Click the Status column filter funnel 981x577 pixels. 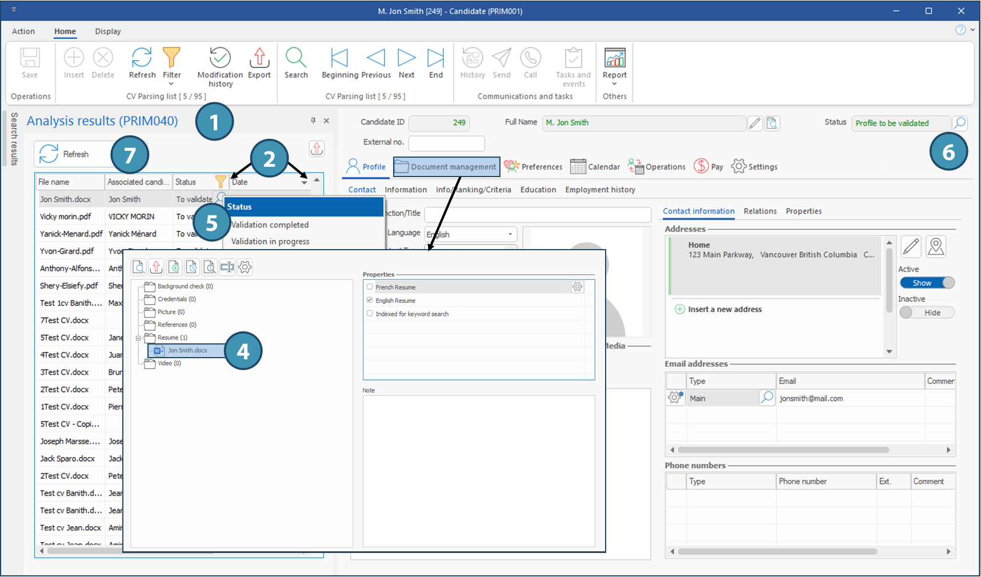[x=220, y=182]
